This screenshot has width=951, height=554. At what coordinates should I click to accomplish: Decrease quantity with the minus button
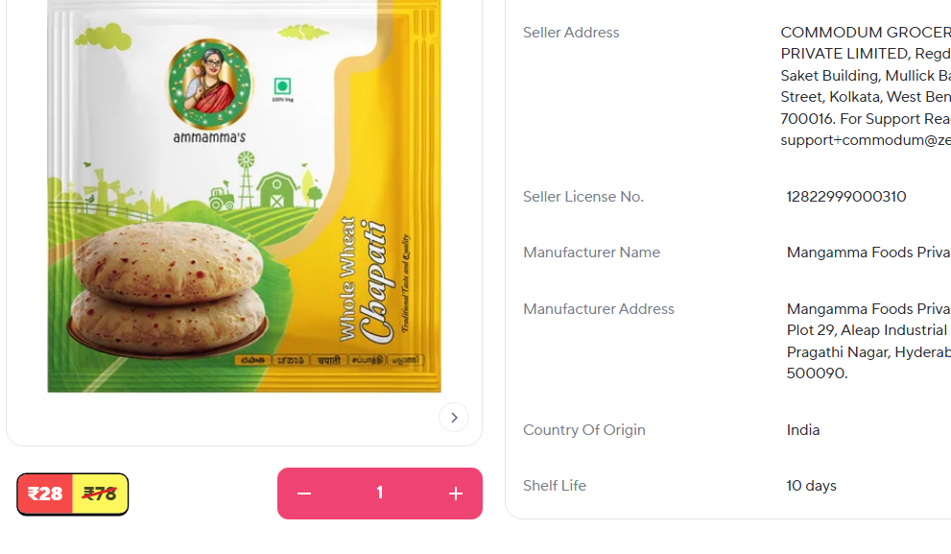pos(304,494)
